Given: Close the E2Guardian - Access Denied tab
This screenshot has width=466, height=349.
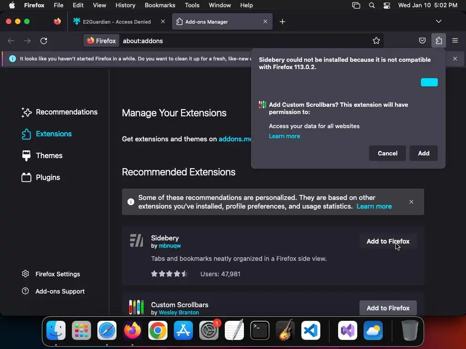Looking at the screenshot, I should [x=163, y=21].
